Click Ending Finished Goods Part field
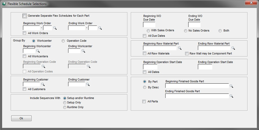Viewport: 259px width, 130px height. tap(197, 96)
